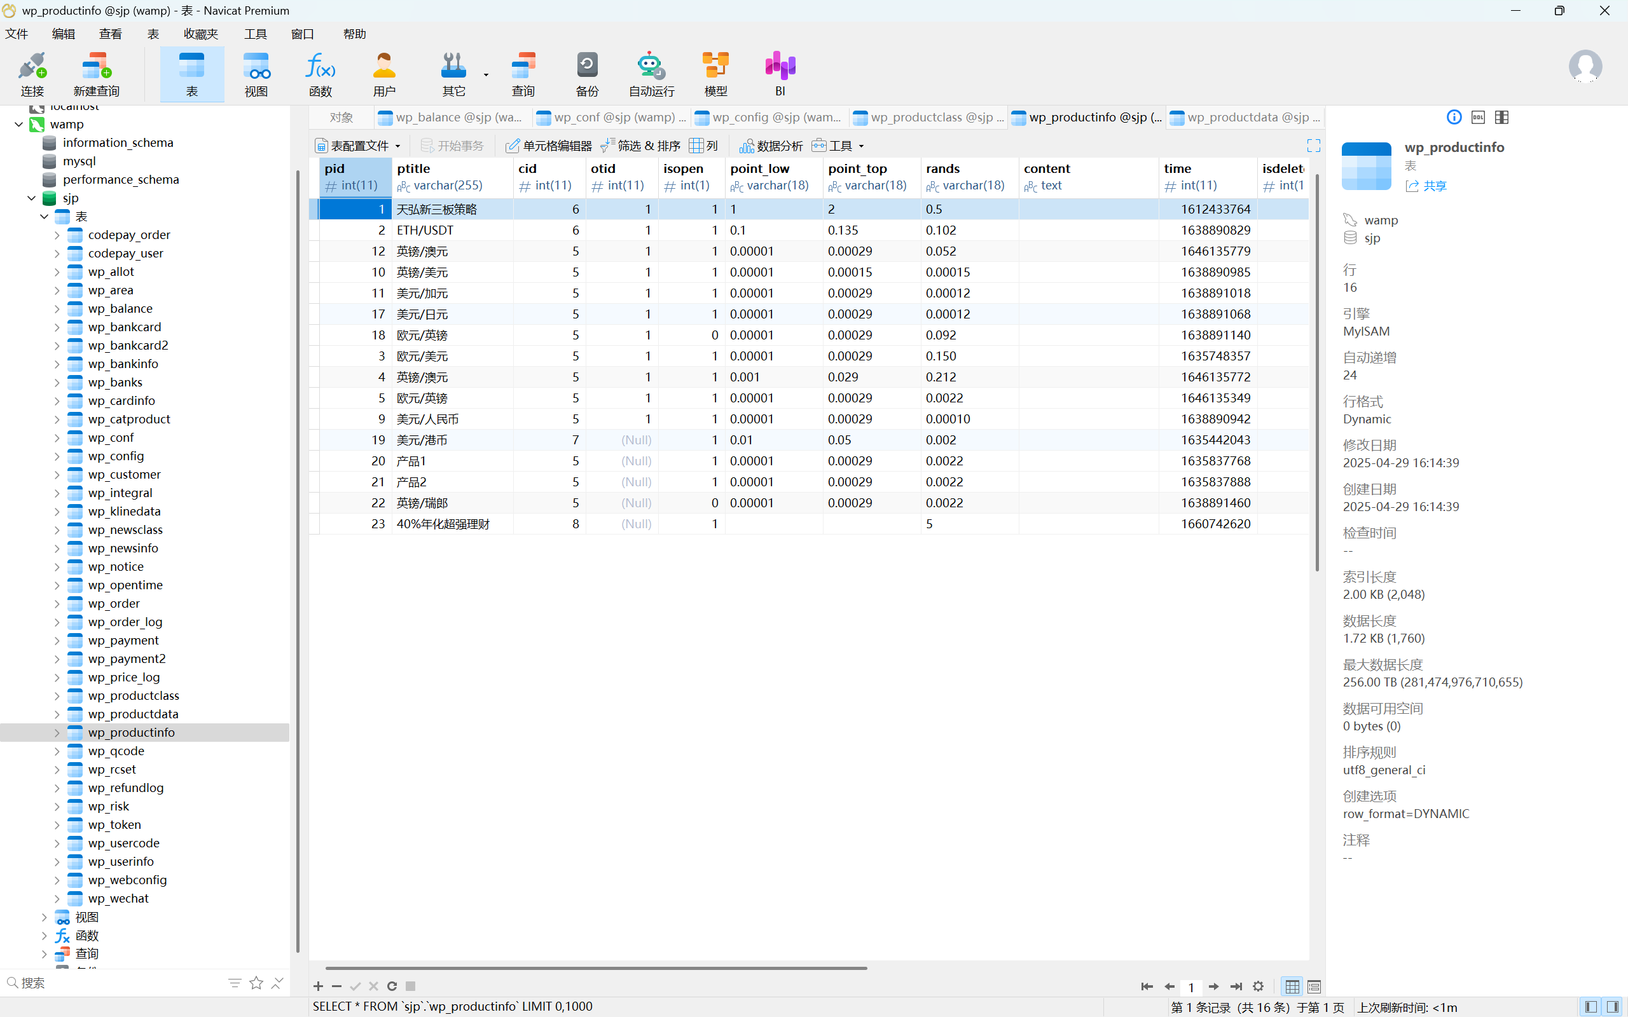Switch to form view mode
This screenshot has width=1628, height=1017.
(x=1314, y=986)
